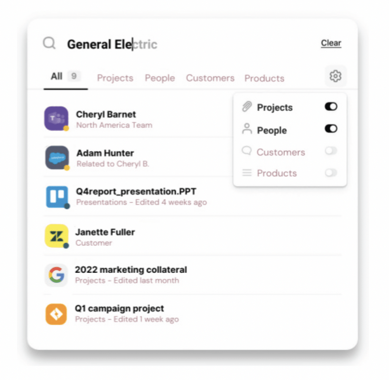The image size is (389, 380).
Task: Click the Clear link
Action: [331, 43]
